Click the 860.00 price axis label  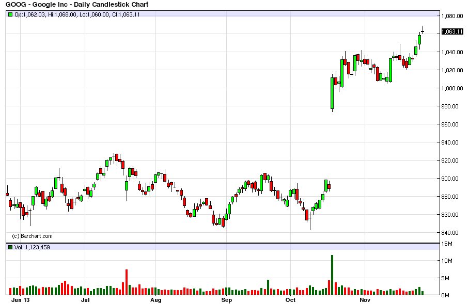450,215
